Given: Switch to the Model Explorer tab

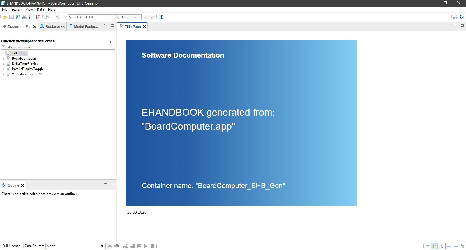Looking at the screenshot, I should (x=83, y=26).
